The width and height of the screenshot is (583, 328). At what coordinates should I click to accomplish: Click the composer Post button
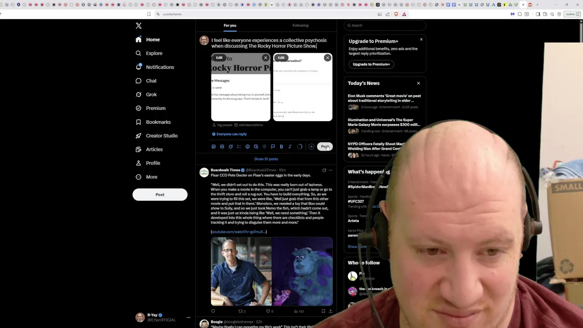pyautogui.click(x=325, y=147)
